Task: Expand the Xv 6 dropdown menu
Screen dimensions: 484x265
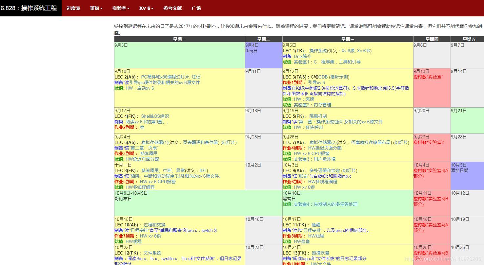Action: (x=146, y=8)
